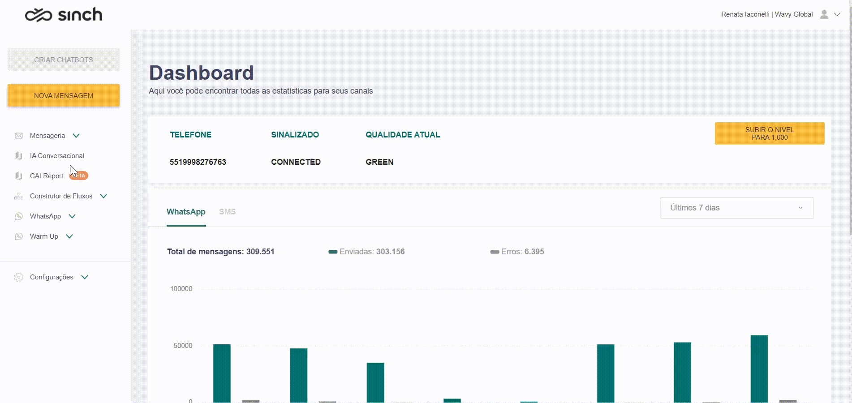Open Configurações menu item
Viewport: 852px width, 403px height.
(x=52, y=277)
